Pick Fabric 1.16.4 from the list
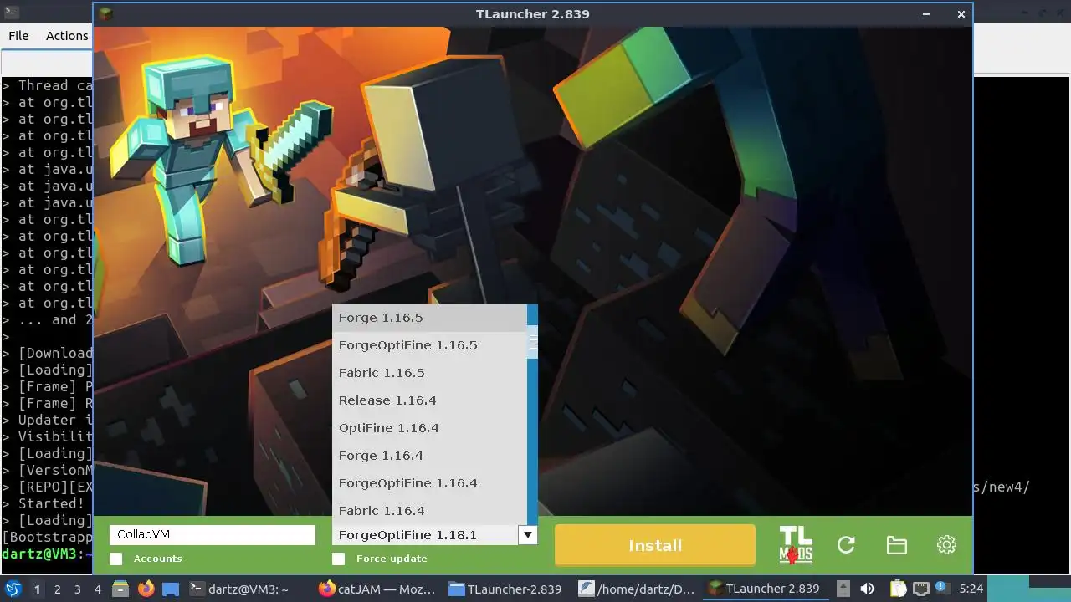 pos(429,511)
